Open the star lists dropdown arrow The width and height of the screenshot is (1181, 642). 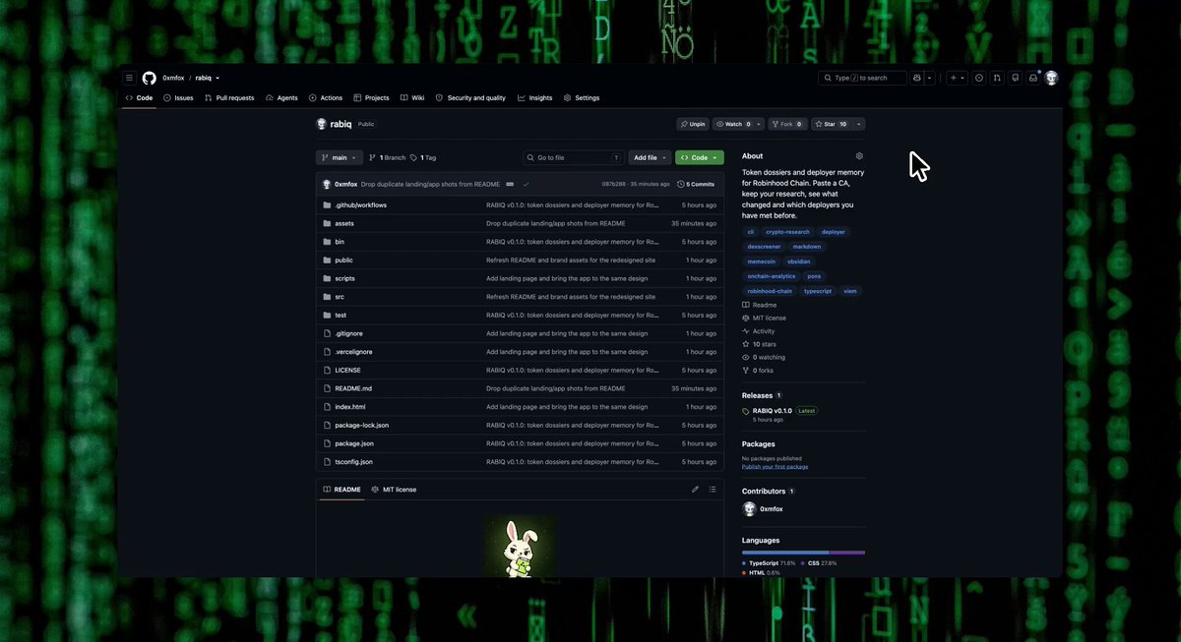[x=859, y=124]
